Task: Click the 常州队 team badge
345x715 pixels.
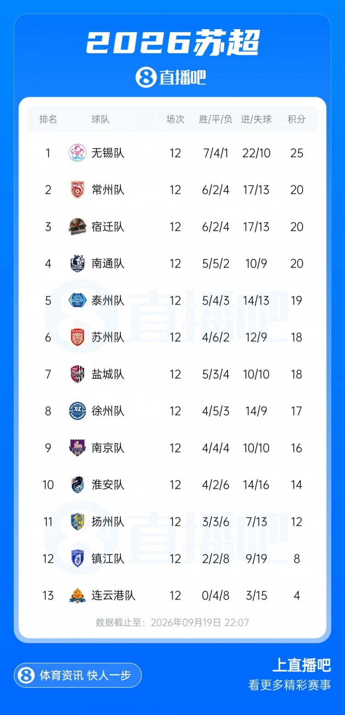Action: 77,190
